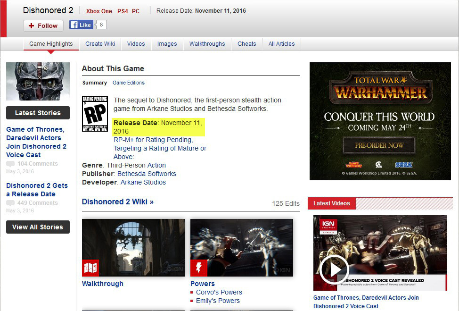Play the Dishonored 2 Voice Cast video
This screenshot has height=311, width=459.
coord(334,269)
